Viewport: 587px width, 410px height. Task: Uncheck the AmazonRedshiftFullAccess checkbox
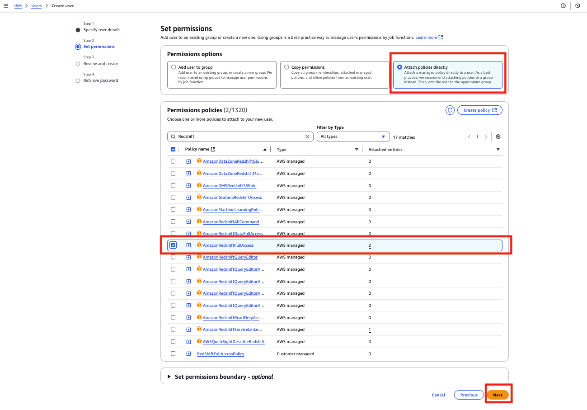173,245
